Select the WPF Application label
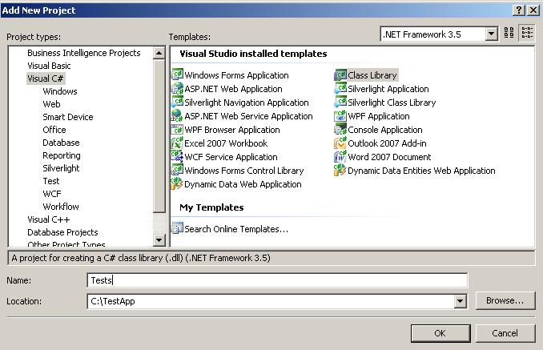Viewport: 543px width, 350px height. click(x=379, y=116)
